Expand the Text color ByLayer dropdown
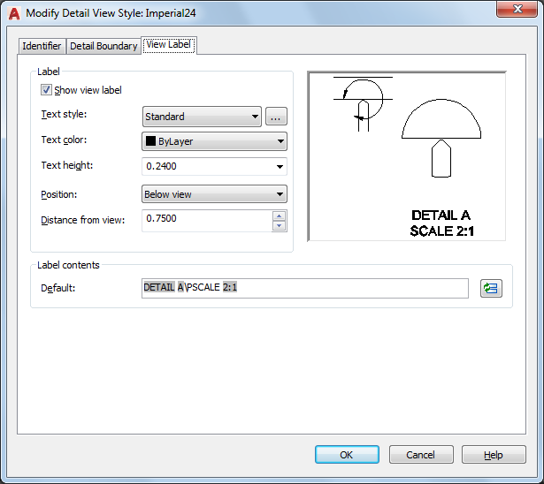Viewport: 544px width, 484px height. pyautogui.click(x=214, y=141)
